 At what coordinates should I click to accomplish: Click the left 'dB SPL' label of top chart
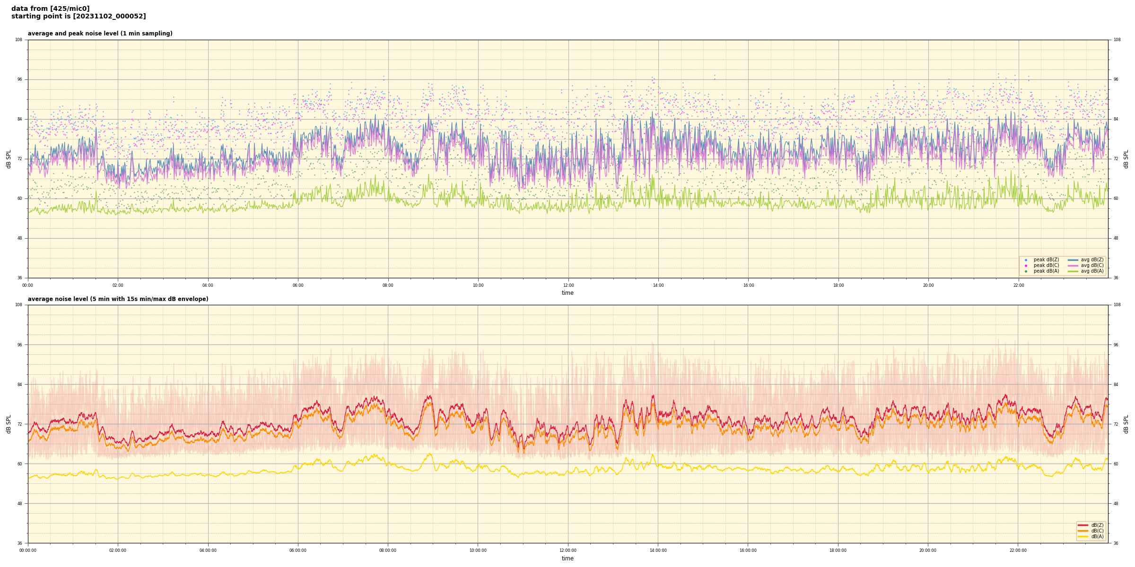(9, 159)
